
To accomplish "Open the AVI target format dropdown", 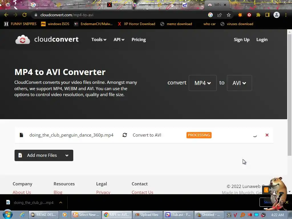I will click(239, 83).
